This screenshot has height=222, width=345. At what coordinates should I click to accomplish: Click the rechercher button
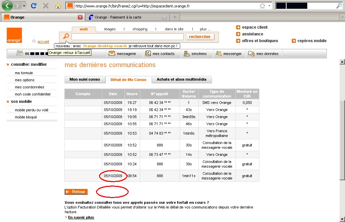click(200, 37)
